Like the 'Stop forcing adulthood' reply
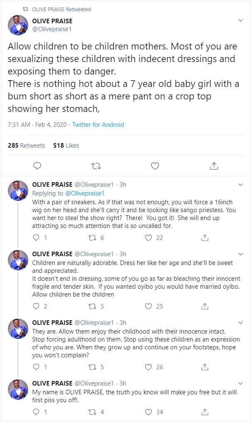The width and height of the screenshot is (252, 423). click(149, 367)
